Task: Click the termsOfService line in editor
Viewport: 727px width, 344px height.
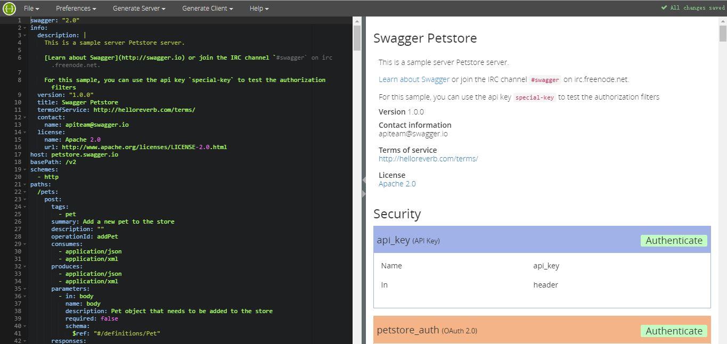Action: (x=116, y=110)
